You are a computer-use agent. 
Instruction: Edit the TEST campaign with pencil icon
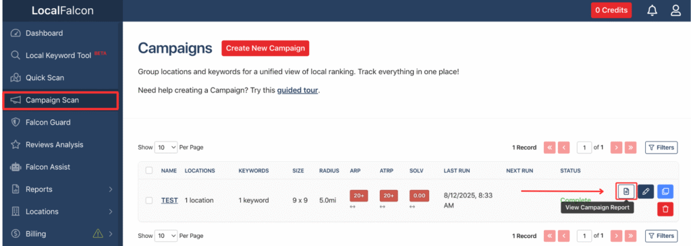click(x=646, y=191)
